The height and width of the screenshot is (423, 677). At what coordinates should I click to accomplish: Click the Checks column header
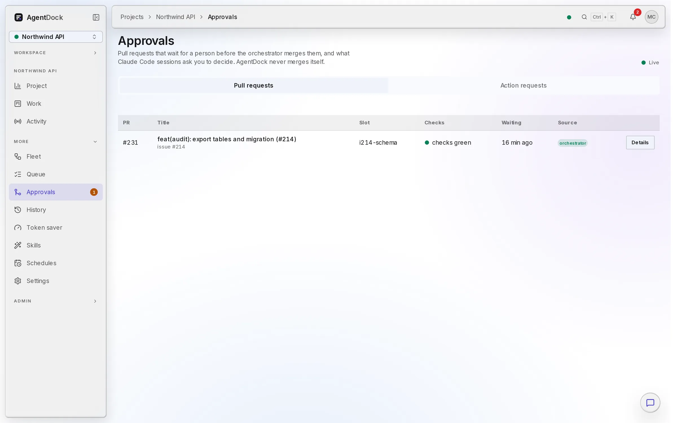tap(434, 123)
